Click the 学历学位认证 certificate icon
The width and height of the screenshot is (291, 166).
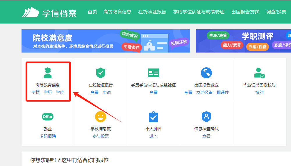[153, 73]
